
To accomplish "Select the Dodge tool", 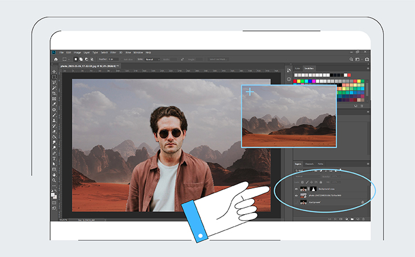I will point(54,148).
